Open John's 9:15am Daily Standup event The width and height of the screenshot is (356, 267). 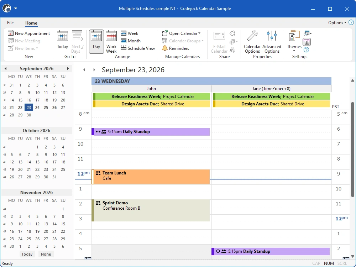pyautogui.click(x=151, y=132)
